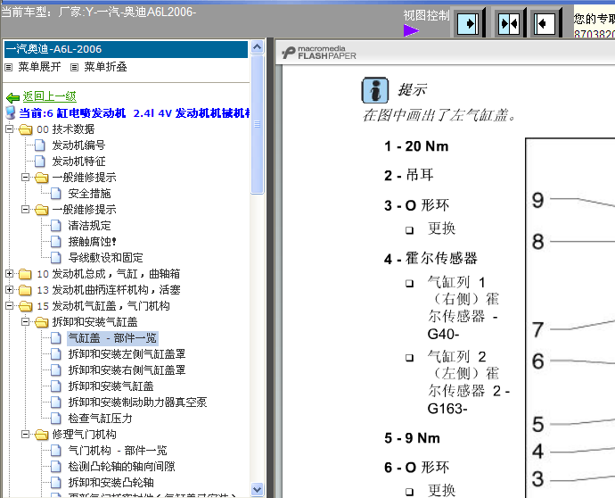The width and height of the screenshot is (615, 498).
Task: Click the 00 技术数据 folder icon
Action: [x=26, y=129]
